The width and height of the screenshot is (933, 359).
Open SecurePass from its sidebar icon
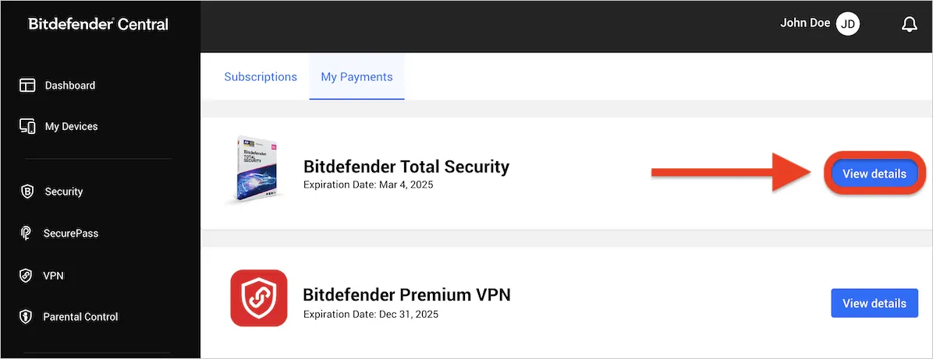27,233
